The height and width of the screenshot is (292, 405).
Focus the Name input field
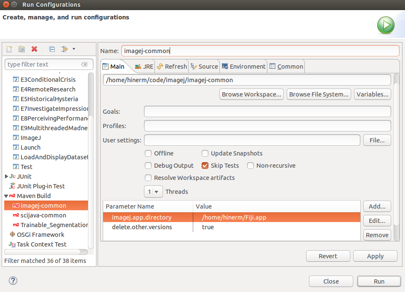coord(260,51)
